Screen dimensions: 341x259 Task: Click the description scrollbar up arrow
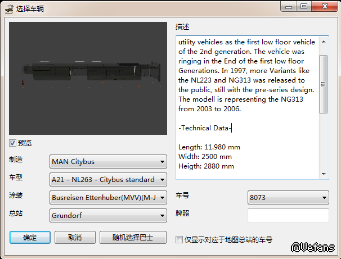(324, 42)
